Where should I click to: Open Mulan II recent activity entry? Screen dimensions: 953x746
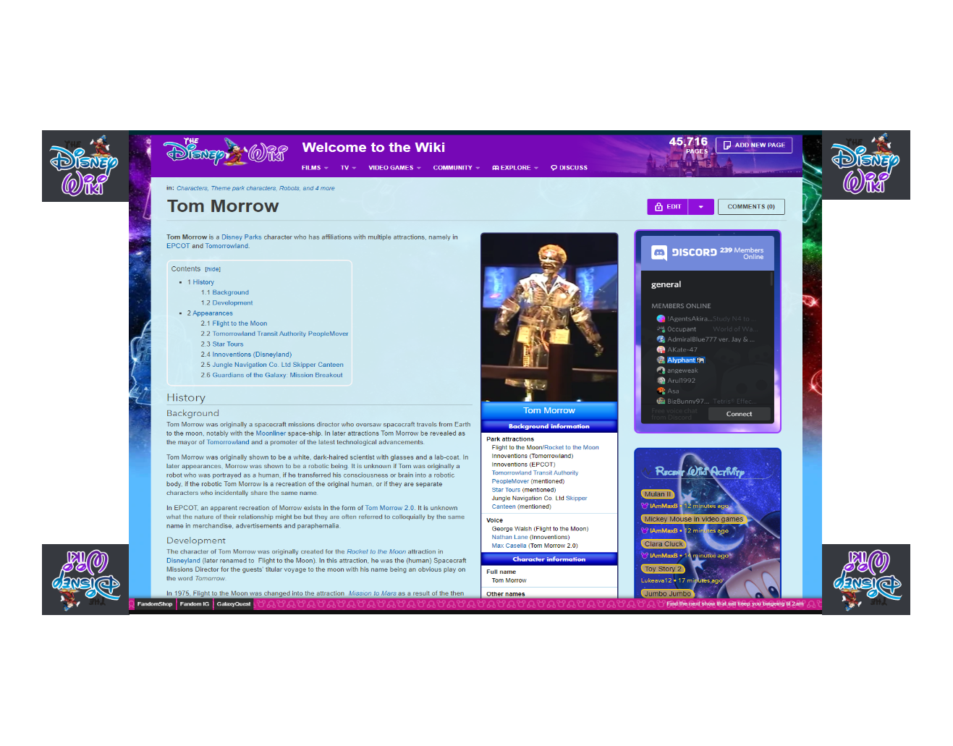[x=658, y=494]
